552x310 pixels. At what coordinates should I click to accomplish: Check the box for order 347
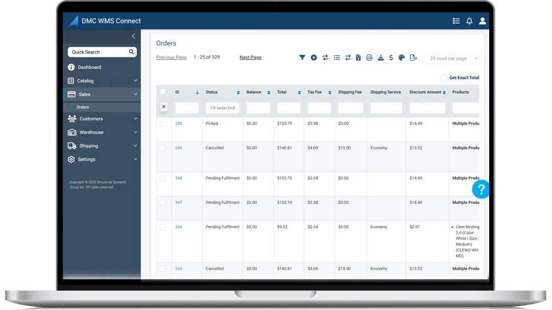point(163,203)
